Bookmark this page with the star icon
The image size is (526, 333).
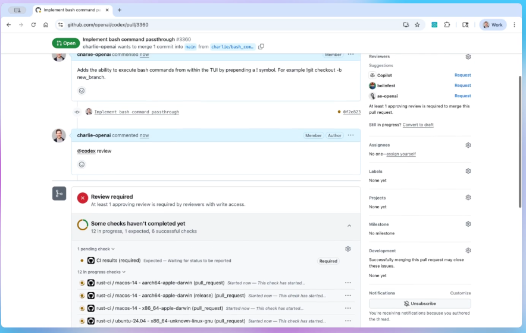coord(417,25)
